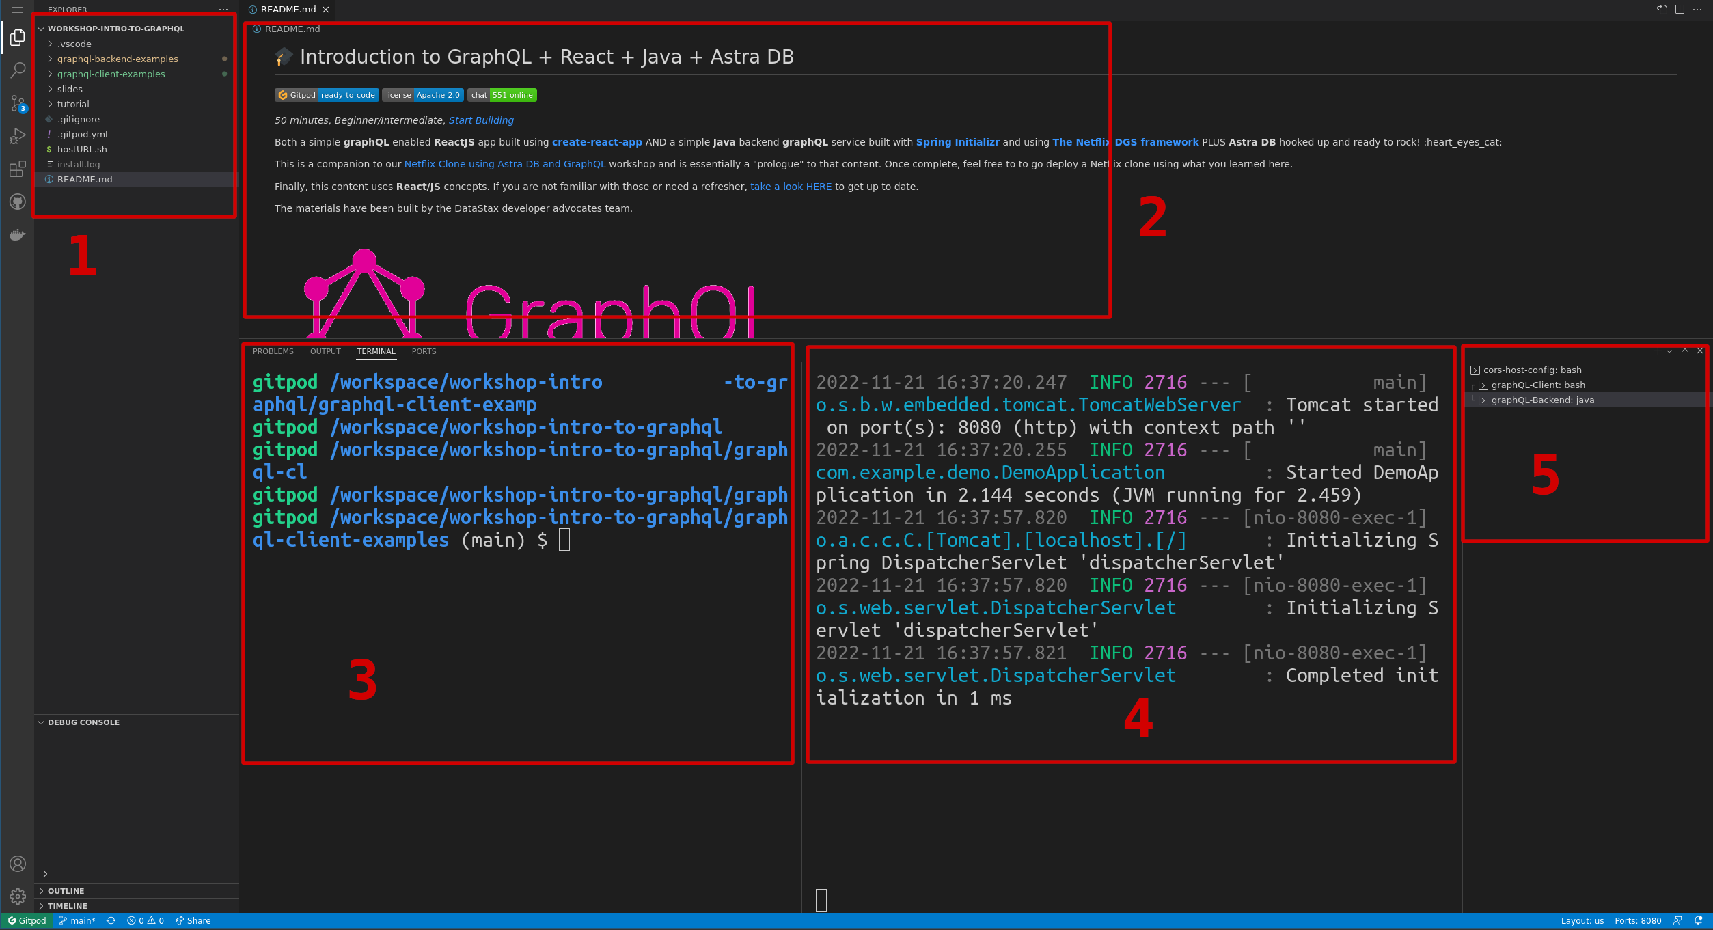Open hostURL.sh in the explorer
The width and height of the screenshot is (1713, 930).
click(82, 149)
